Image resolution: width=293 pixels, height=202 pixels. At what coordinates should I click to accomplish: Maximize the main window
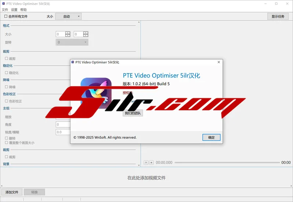coord(276,4)
